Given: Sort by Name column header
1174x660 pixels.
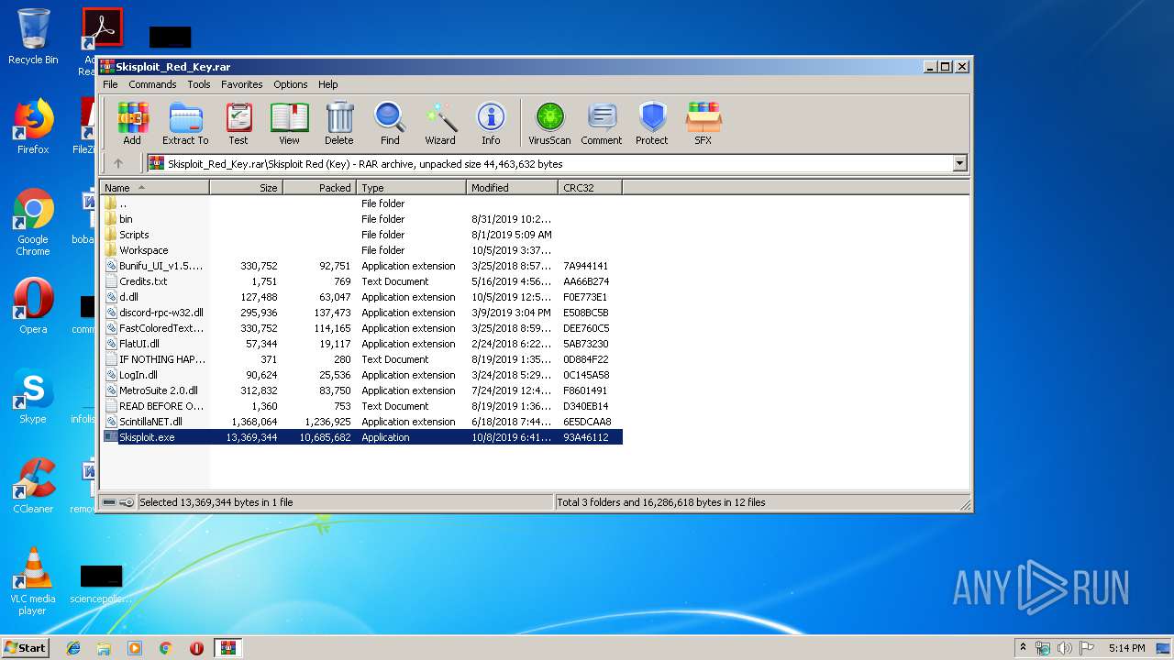Looking at the screenshot, I should click(x=155, y=188).
